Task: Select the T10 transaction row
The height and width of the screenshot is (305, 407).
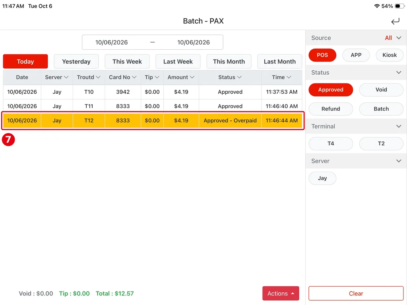Action: click(x=153, y=92)
